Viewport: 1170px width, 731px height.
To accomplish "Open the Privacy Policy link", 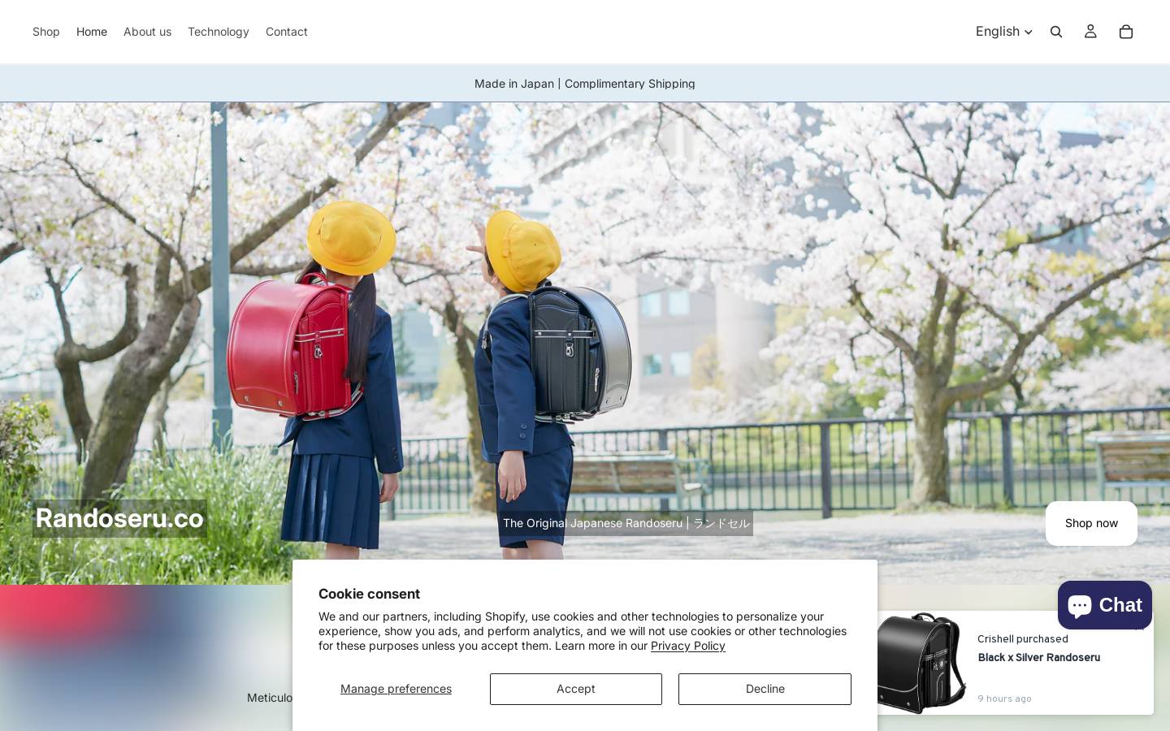I will (688, 646).
